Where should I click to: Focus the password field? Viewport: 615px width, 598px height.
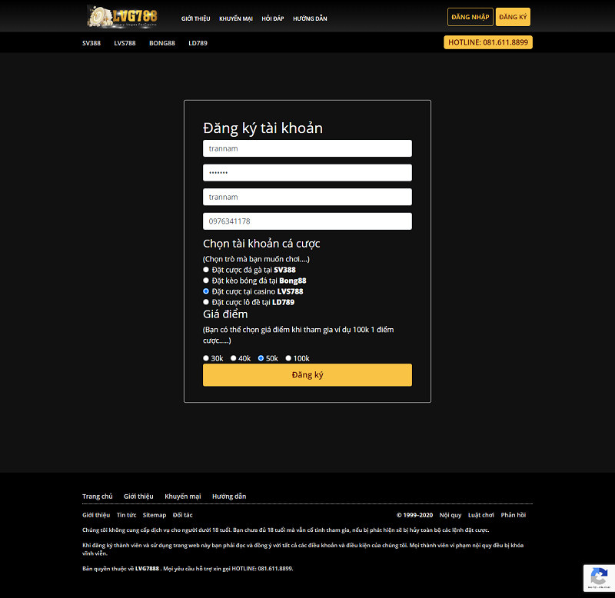tap(307, 172)
